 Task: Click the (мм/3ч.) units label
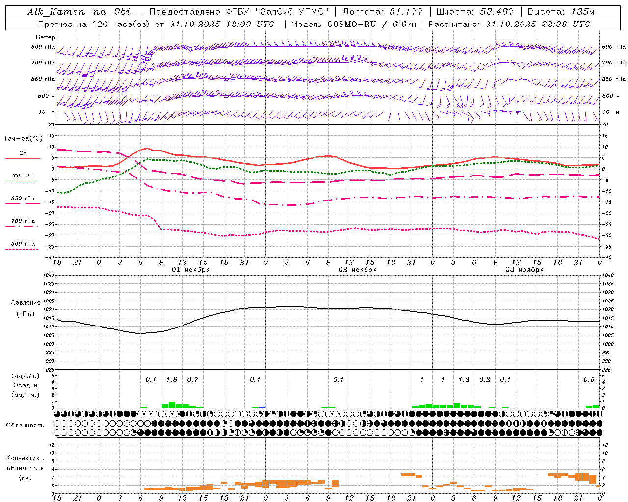point(26,376)
